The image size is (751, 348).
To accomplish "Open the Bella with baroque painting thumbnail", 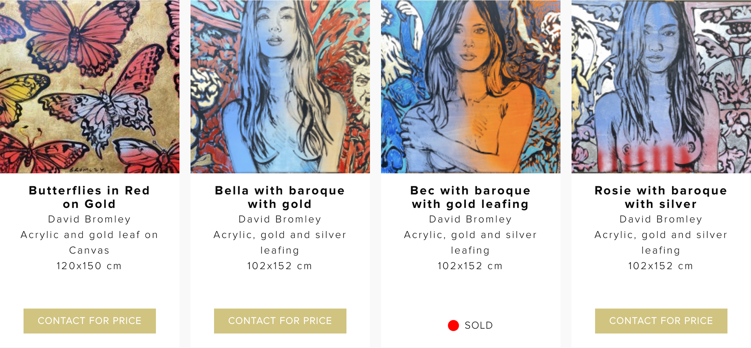I will click(x=280, y=87).
